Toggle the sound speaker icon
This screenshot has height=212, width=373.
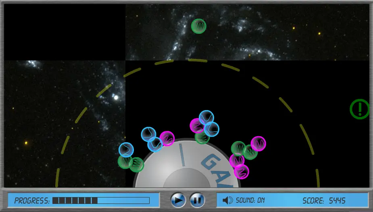(228, 200)
